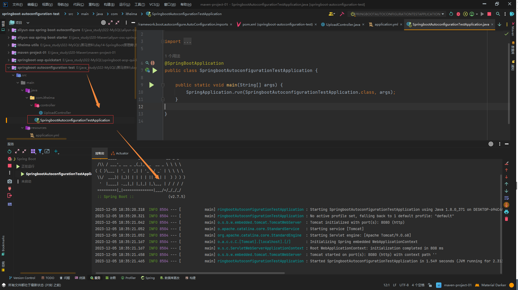Take a thread dump with the camera icon
Viewport: 518px width, 290px height.
click(x=10, y=181)
